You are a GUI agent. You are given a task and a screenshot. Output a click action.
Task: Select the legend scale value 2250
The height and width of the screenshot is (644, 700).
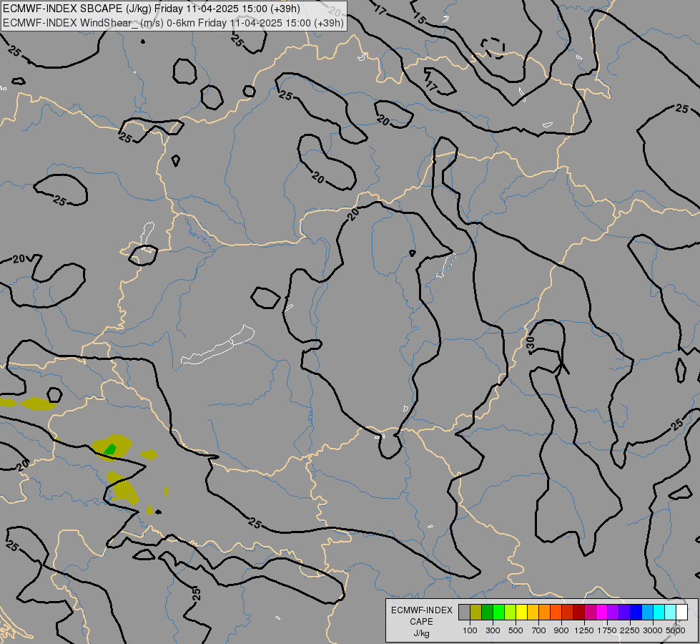click(630, 630)
